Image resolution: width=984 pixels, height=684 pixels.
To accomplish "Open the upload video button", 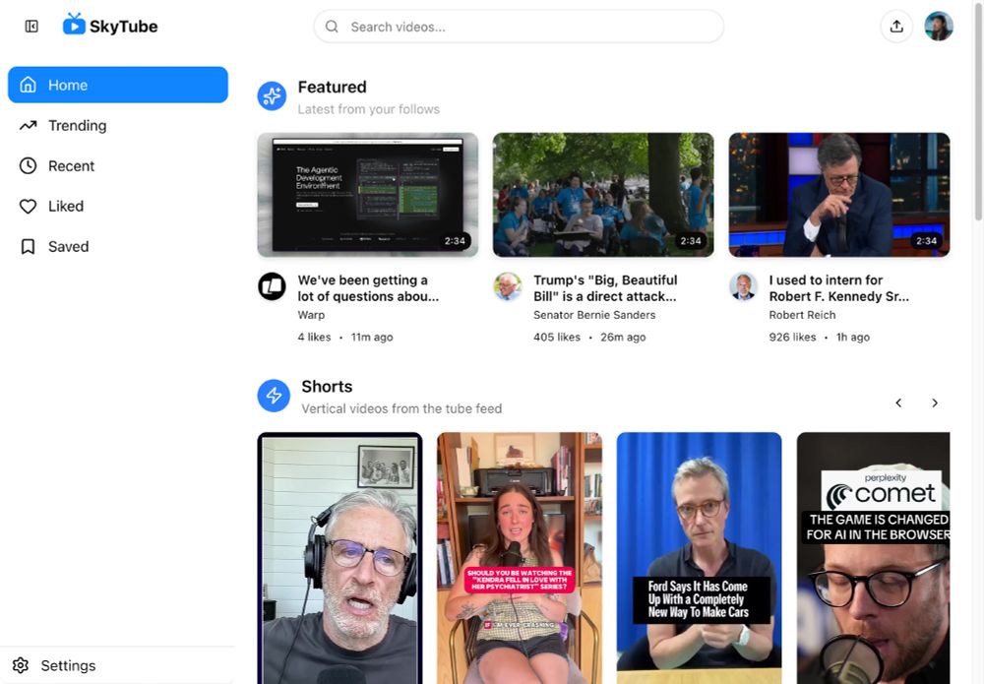I will pos(896,27).
